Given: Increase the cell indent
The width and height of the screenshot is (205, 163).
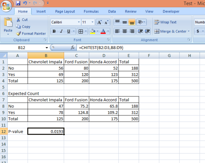Looking at the screenshot, I should pos(147,31).
